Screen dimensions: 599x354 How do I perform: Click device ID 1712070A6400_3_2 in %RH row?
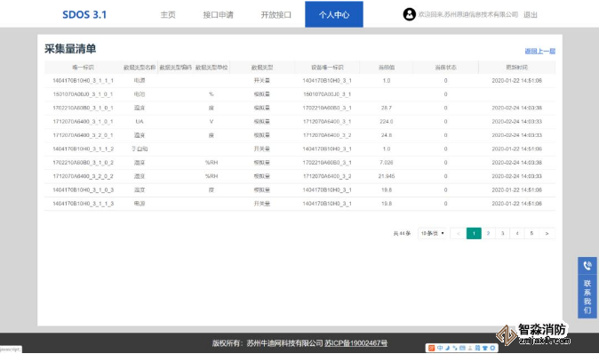327,176
